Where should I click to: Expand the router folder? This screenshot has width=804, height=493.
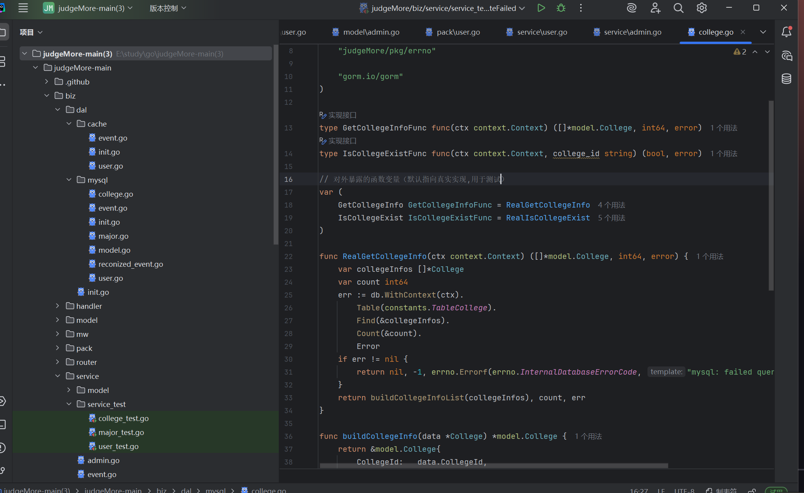click(x=58, y=362)
